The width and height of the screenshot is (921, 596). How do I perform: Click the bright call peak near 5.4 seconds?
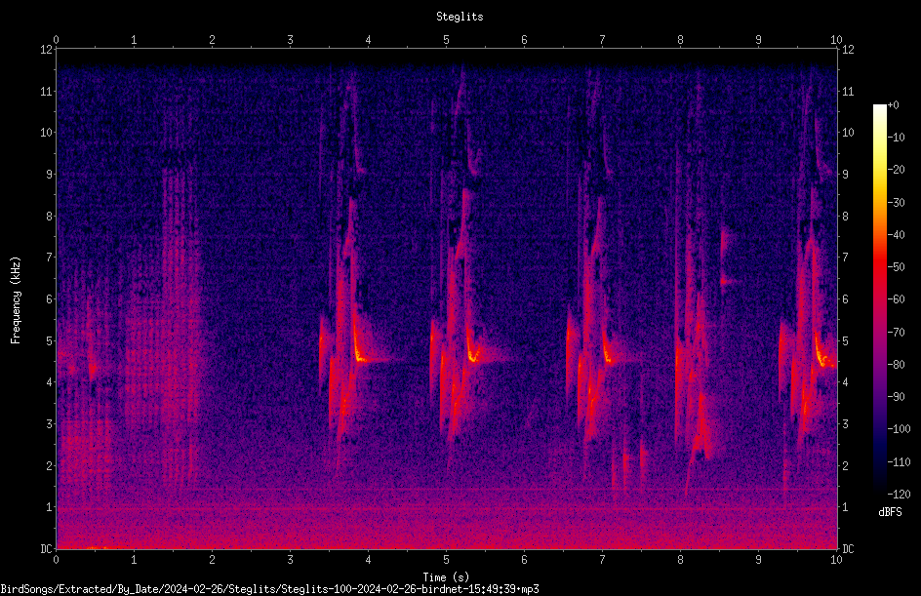[x=473, y=356]
